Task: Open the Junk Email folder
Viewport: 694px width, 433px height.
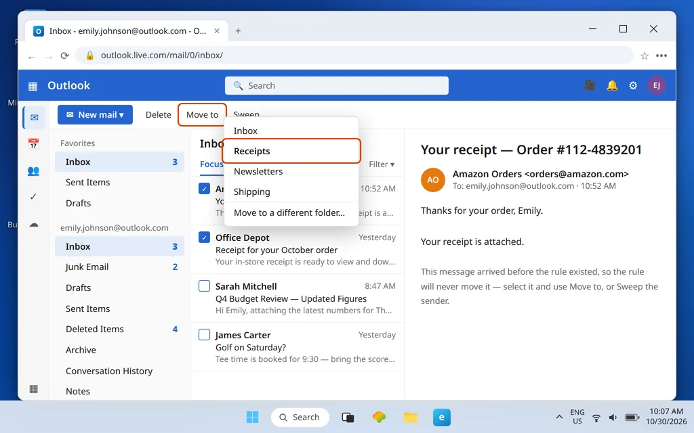Action: coord(119,267)
